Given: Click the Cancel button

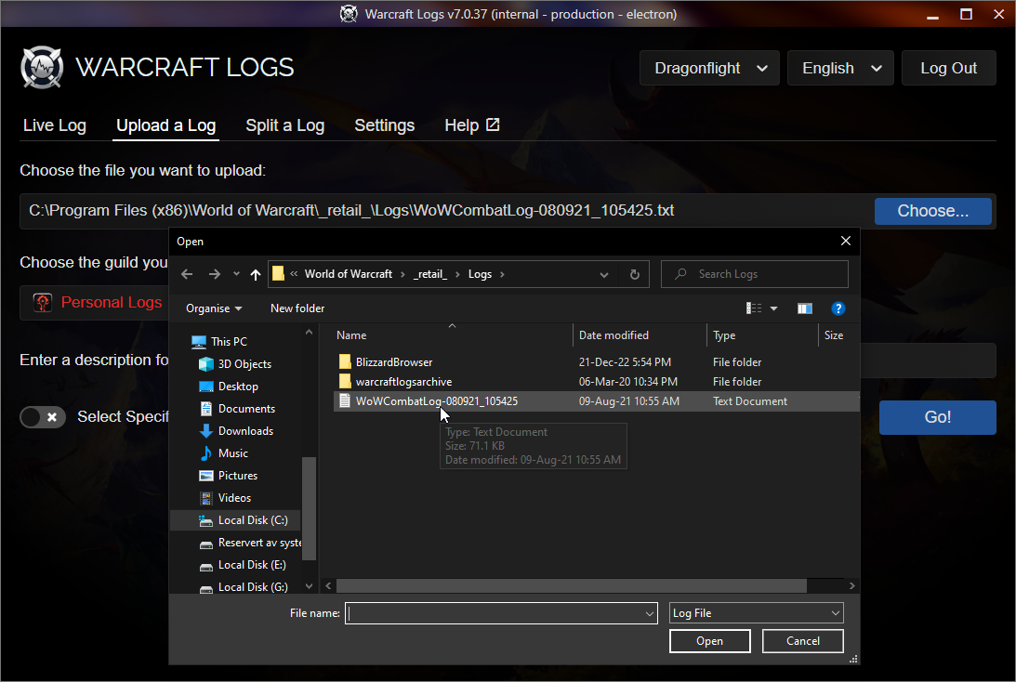Looking at the screenshot, I should tap(802, 641).
